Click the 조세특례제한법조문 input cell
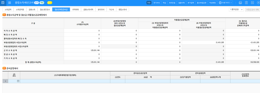This screenshot has height=93, width=260. (x=65, y=81)
